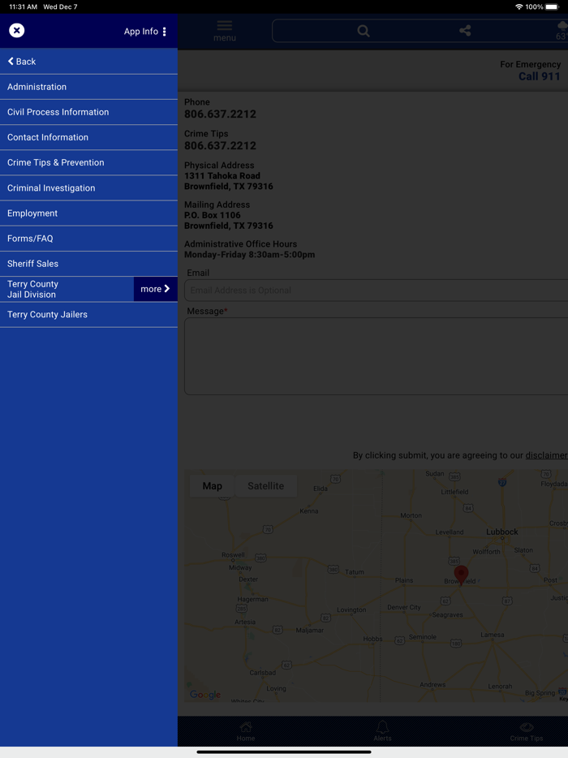Tap the battery status indicator
This screenshot has width=568, height=758.
pyautogui.click(x=552, y=6)
